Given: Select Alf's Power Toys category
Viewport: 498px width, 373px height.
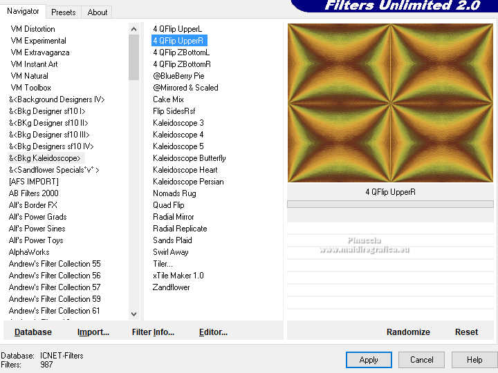Looking at the screenshot, I should coord(36,240).
